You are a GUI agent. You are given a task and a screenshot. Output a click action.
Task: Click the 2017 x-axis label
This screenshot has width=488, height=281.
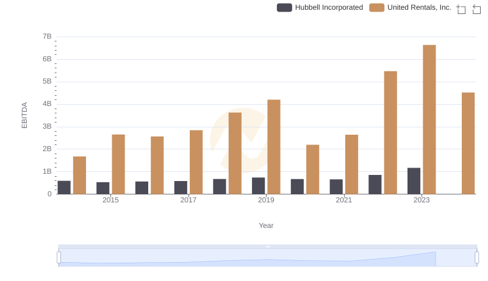point(188,200)
